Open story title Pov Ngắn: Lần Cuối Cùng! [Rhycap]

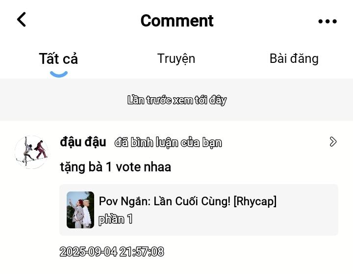point(187,201)
